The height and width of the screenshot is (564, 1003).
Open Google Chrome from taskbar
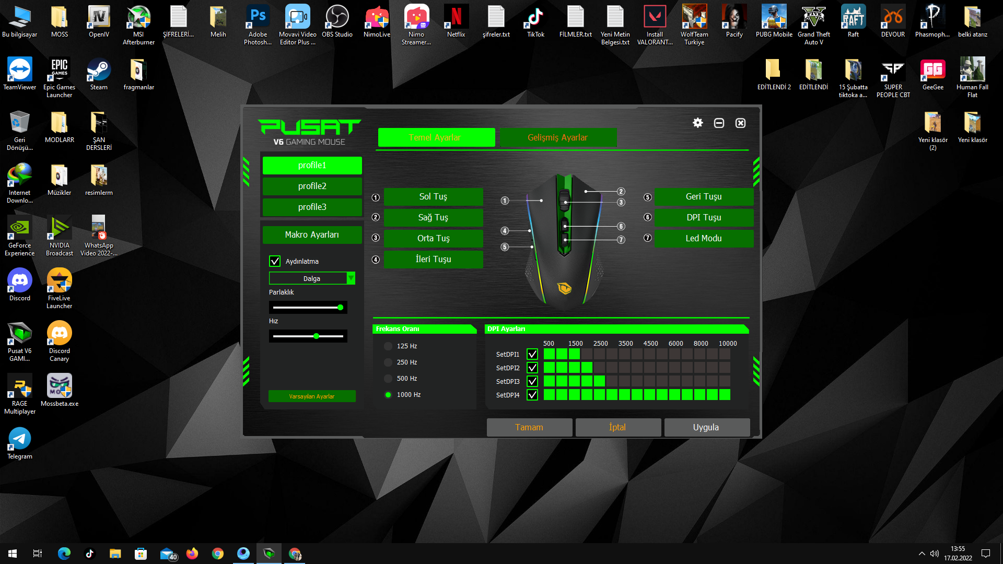click(218, 554)
